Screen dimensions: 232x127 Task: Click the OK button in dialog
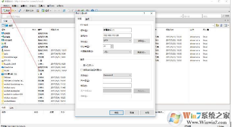tap(116, 113)
